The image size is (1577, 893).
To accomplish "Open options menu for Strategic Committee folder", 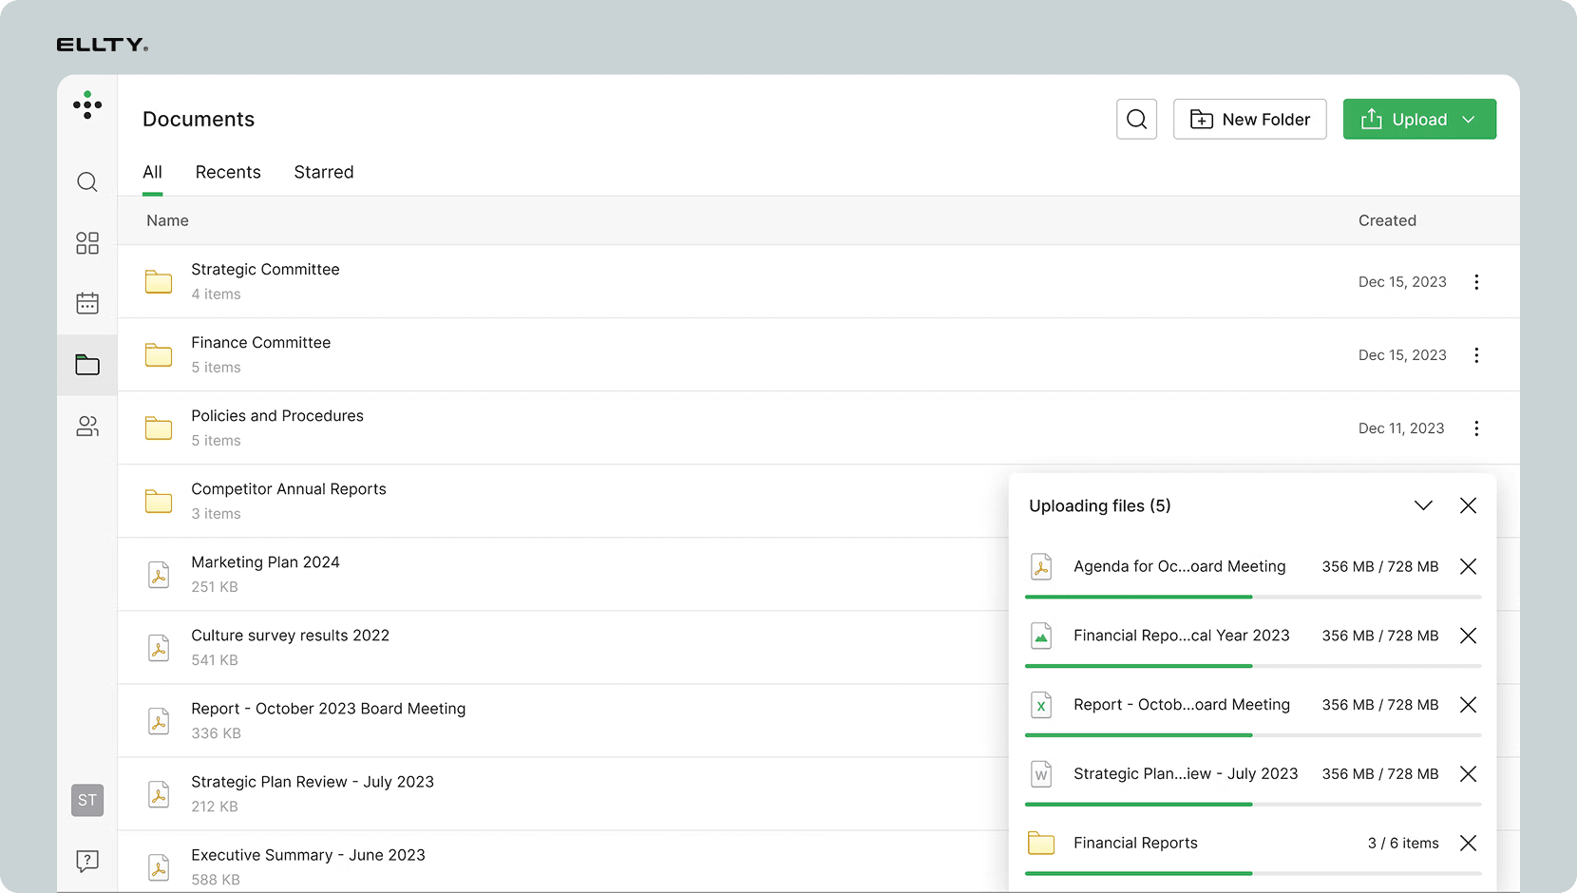I will (x=1476, y=281).
